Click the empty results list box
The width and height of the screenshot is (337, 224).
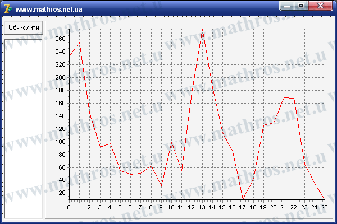pos(24,129)
